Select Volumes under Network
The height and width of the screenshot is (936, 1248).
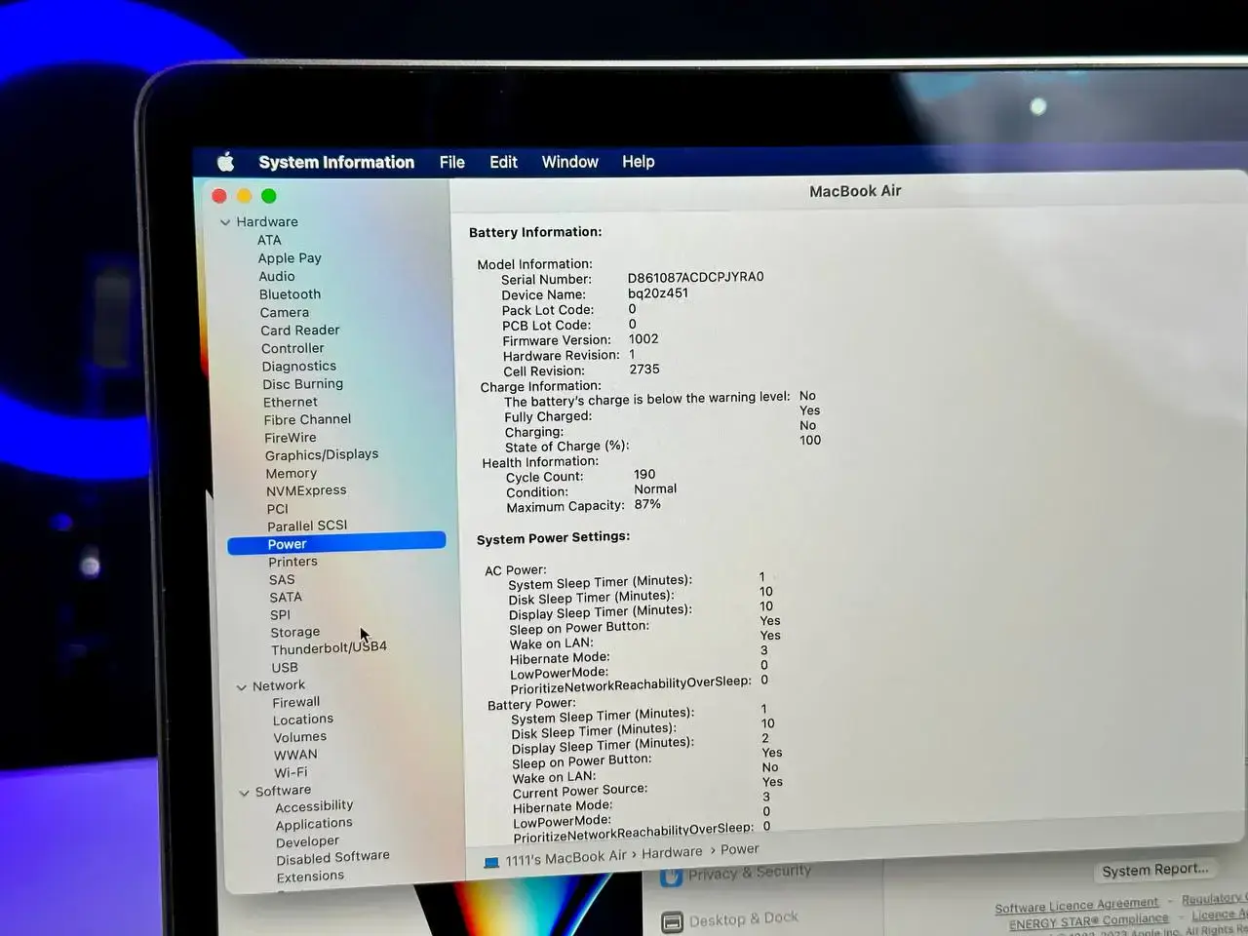coord(300,737)
